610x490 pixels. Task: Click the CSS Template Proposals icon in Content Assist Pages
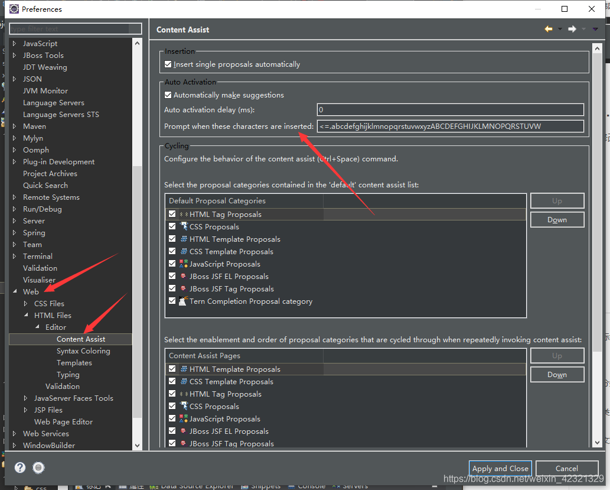(184, 381)
